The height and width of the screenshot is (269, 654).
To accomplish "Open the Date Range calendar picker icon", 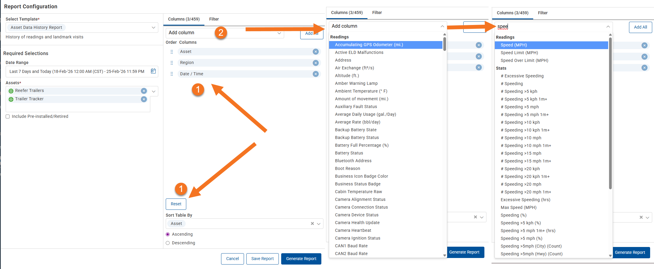I will coord(153,71).
